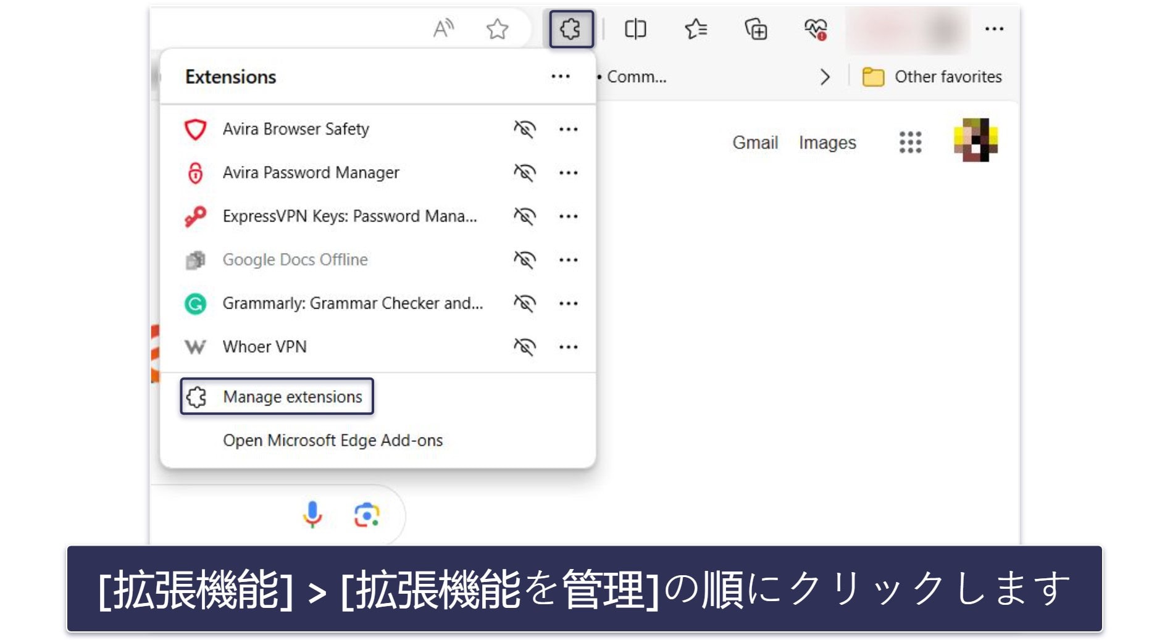The image size is (1170, 640).
Task: Open the Collections toolbar icon
Action: [x=756, y=29]
